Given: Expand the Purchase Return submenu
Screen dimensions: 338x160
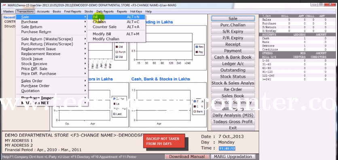Looking at the screenshot, I should point(52,32).
